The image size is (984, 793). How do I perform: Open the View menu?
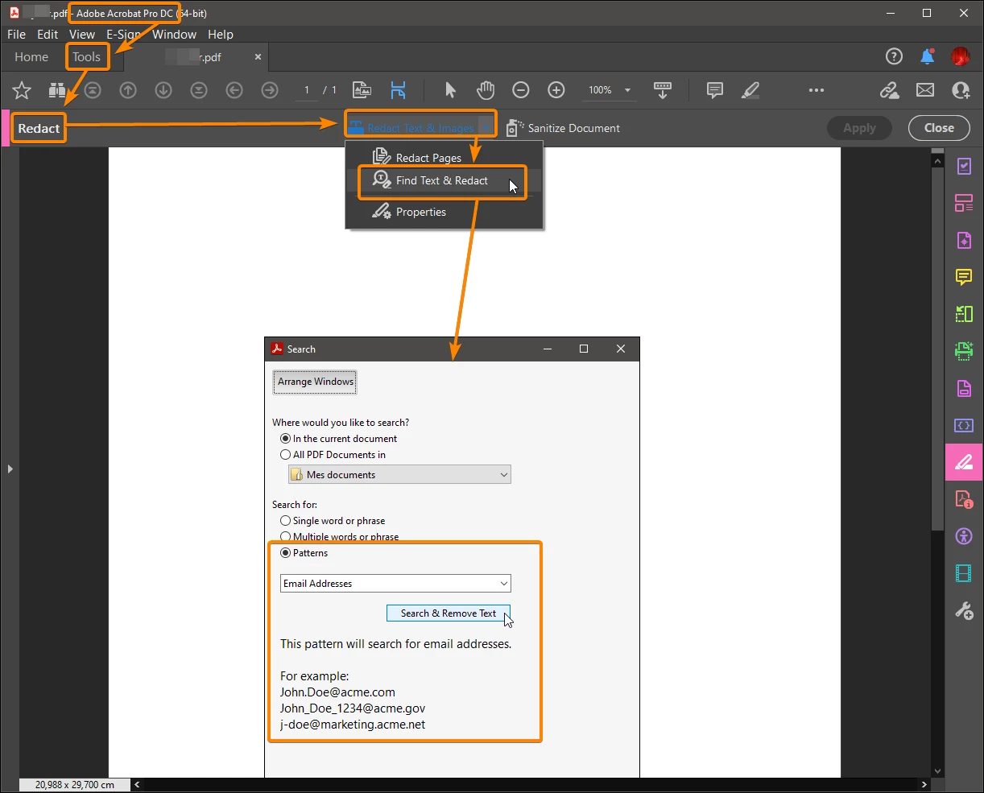82,35
